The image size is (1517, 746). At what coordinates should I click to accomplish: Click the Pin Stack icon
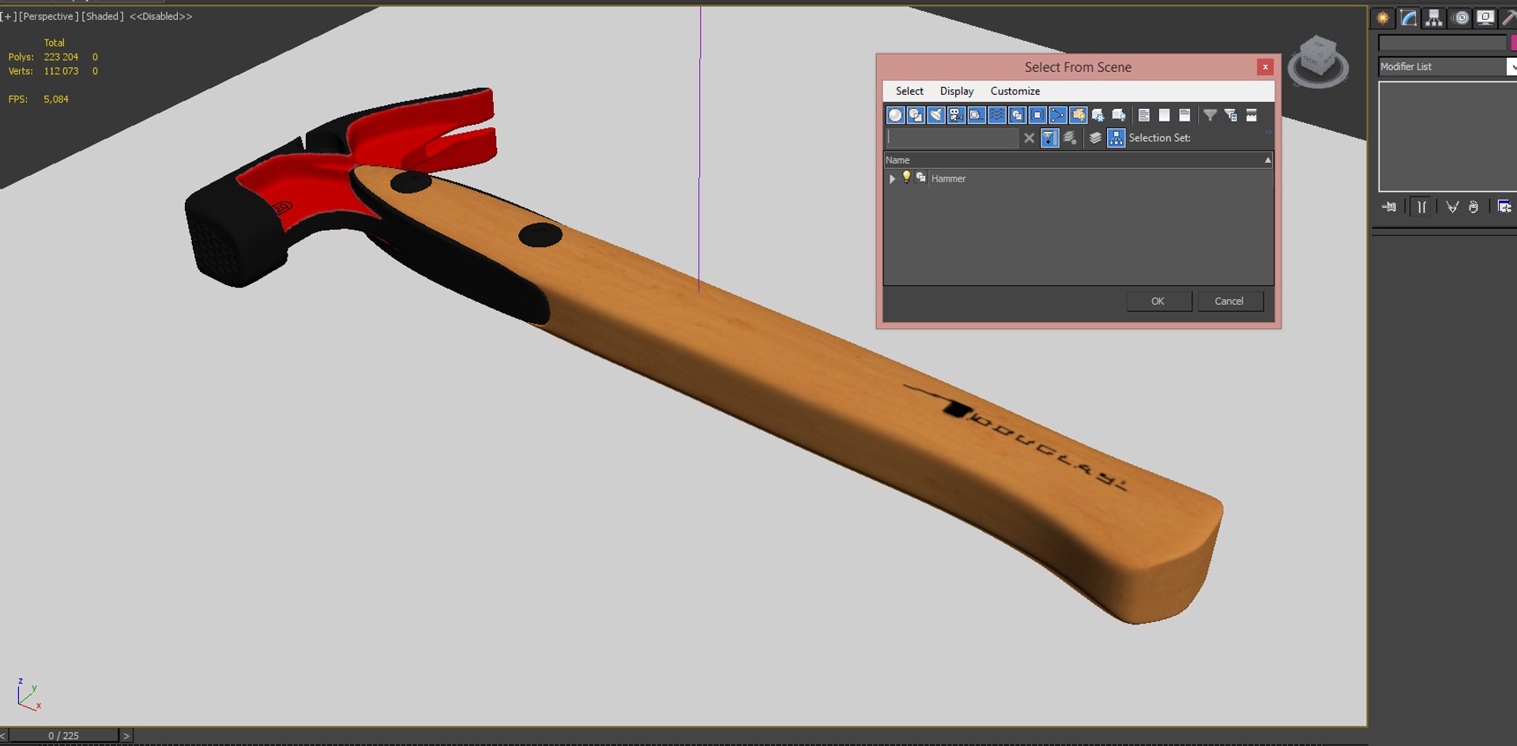point(1389,207)
